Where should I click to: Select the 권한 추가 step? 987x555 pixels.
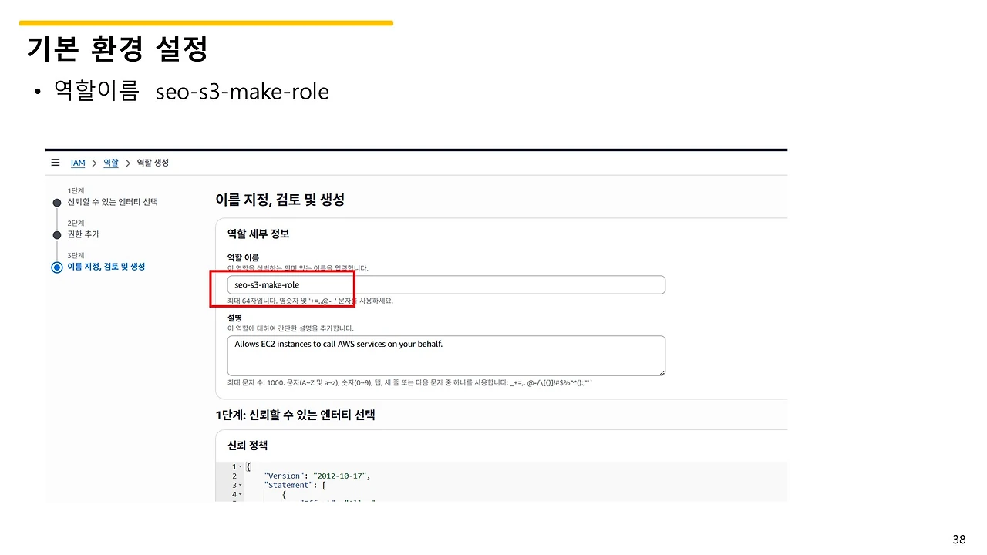point(84,234)
